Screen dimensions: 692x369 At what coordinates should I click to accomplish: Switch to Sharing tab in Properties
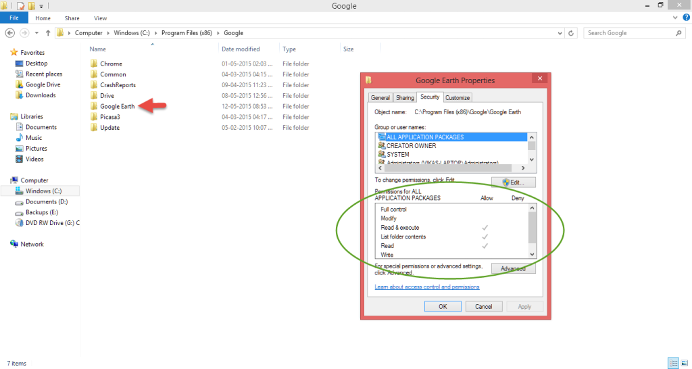[405, 97]
